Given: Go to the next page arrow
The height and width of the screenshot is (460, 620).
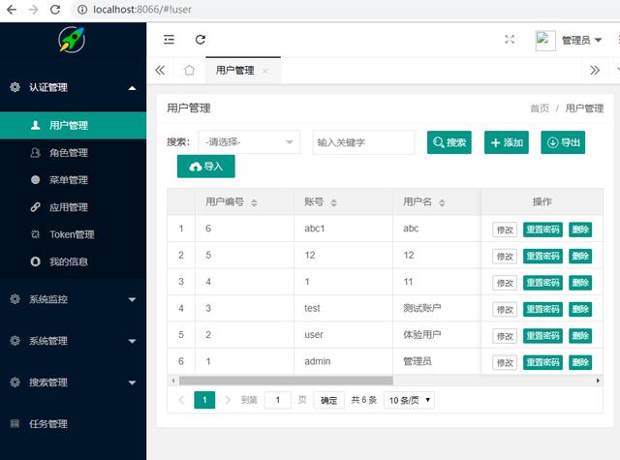Looking at the screenshot, I should tap(228, 400).
